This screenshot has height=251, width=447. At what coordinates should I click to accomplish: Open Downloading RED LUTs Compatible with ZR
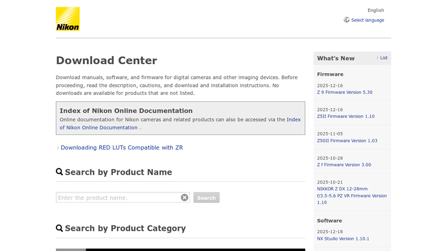pyautogui.click(x=121, y=148)
